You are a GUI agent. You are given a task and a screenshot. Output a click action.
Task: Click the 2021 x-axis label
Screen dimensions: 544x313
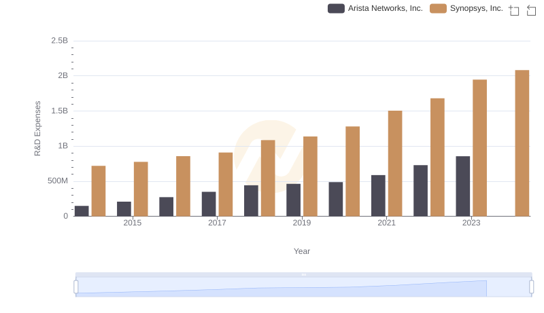click(x=386, y=223)
